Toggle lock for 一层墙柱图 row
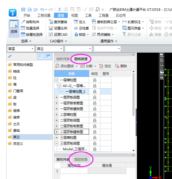 point(95,80)
